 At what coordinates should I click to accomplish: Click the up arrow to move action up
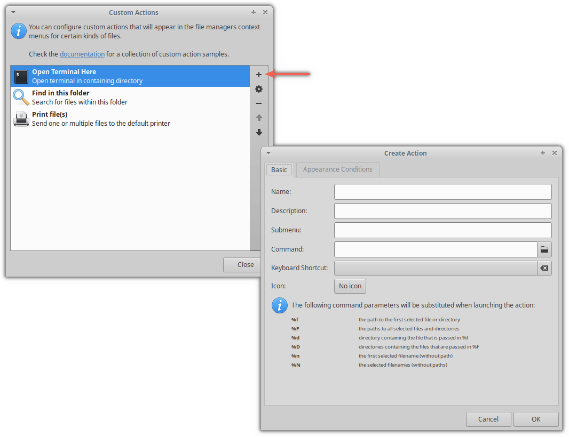[x=259, y=118]
